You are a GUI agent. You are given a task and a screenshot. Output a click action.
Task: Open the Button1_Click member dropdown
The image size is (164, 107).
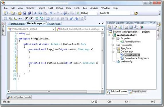103,29
